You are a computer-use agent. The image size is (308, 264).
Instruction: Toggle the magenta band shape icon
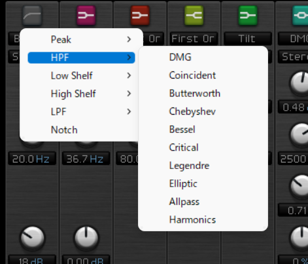[86, 15]
